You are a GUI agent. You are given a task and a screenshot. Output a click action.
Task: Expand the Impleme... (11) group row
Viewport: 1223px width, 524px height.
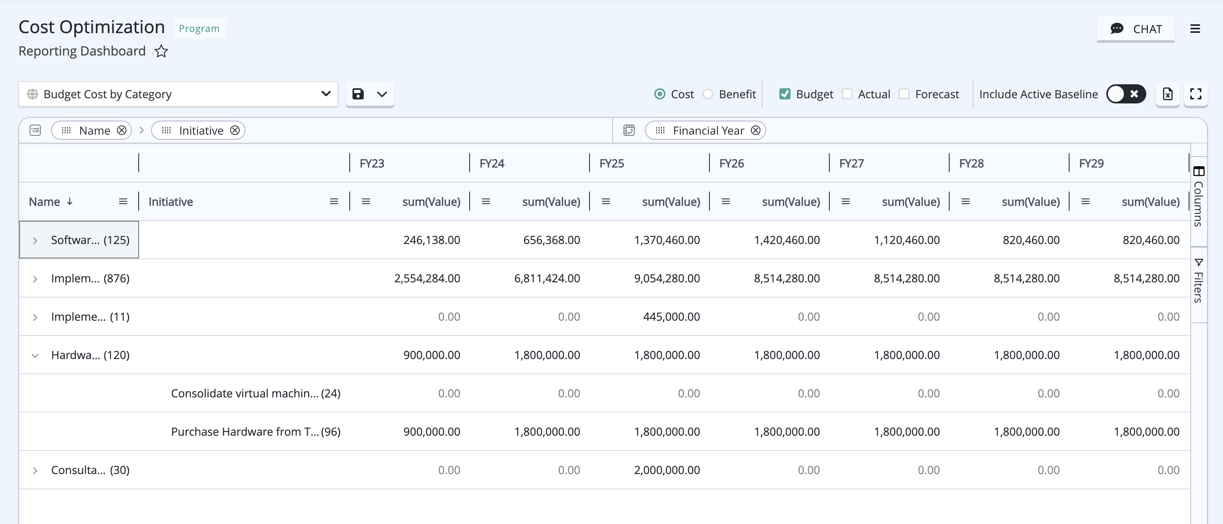[x=35, y=318]
